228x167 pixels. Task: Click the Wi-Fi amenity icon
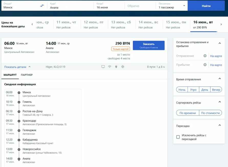[109, 67]
